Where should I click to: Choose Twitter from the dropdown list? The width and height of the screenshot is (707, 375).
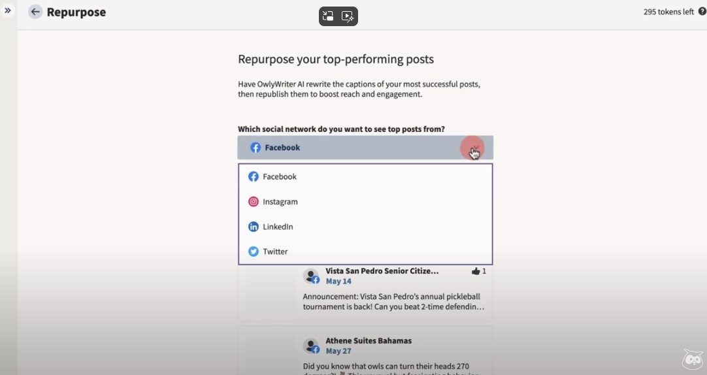[x=365, y=252]
